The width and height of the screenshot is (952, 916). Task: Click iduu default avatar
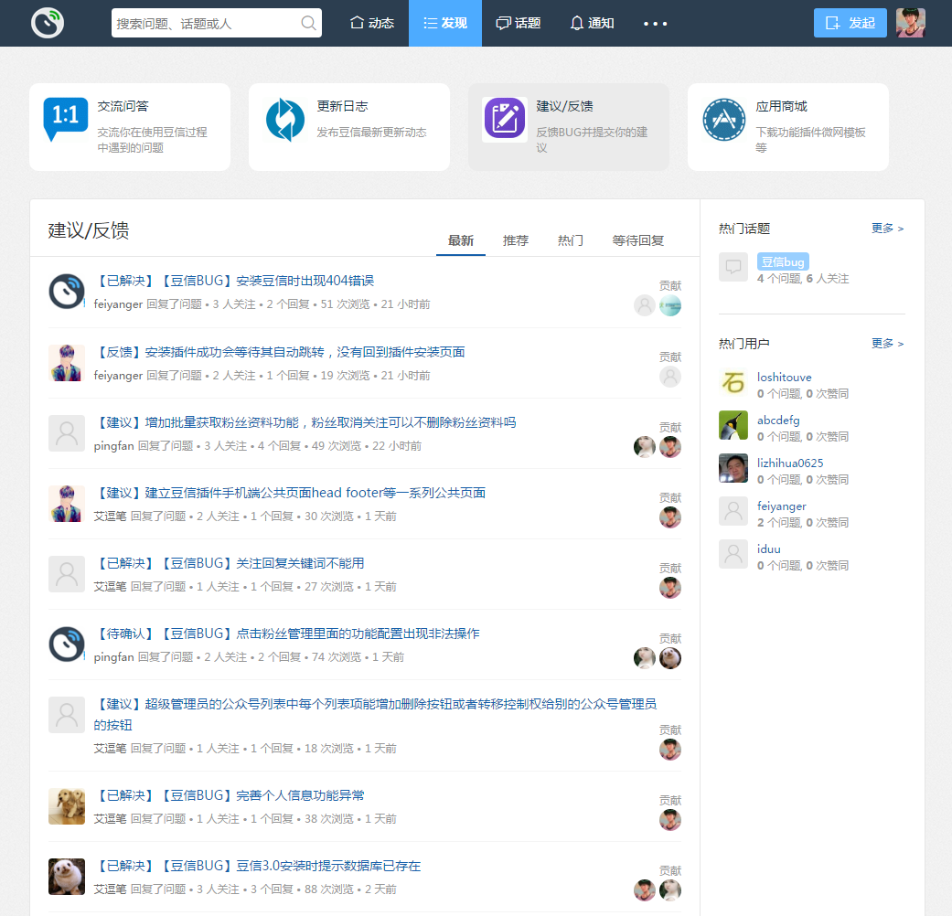733,554
